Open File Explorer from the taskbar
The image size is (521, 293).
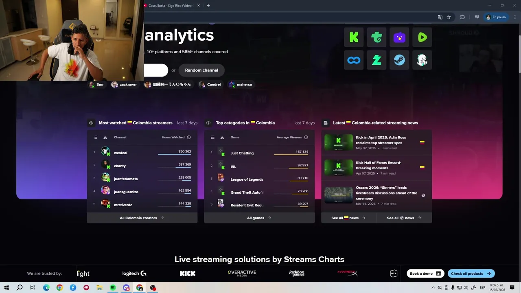99,288
